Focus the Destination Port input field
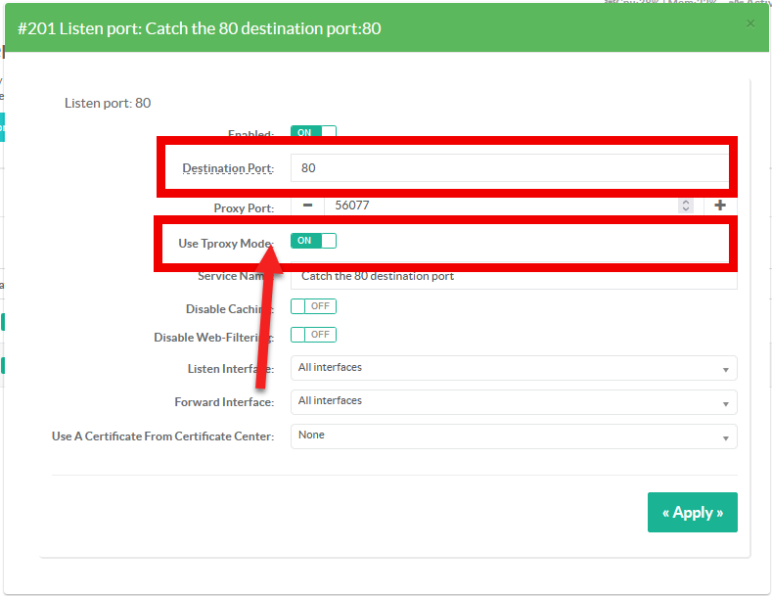This screenshot has height=596, width=772. tap(509, 168)
